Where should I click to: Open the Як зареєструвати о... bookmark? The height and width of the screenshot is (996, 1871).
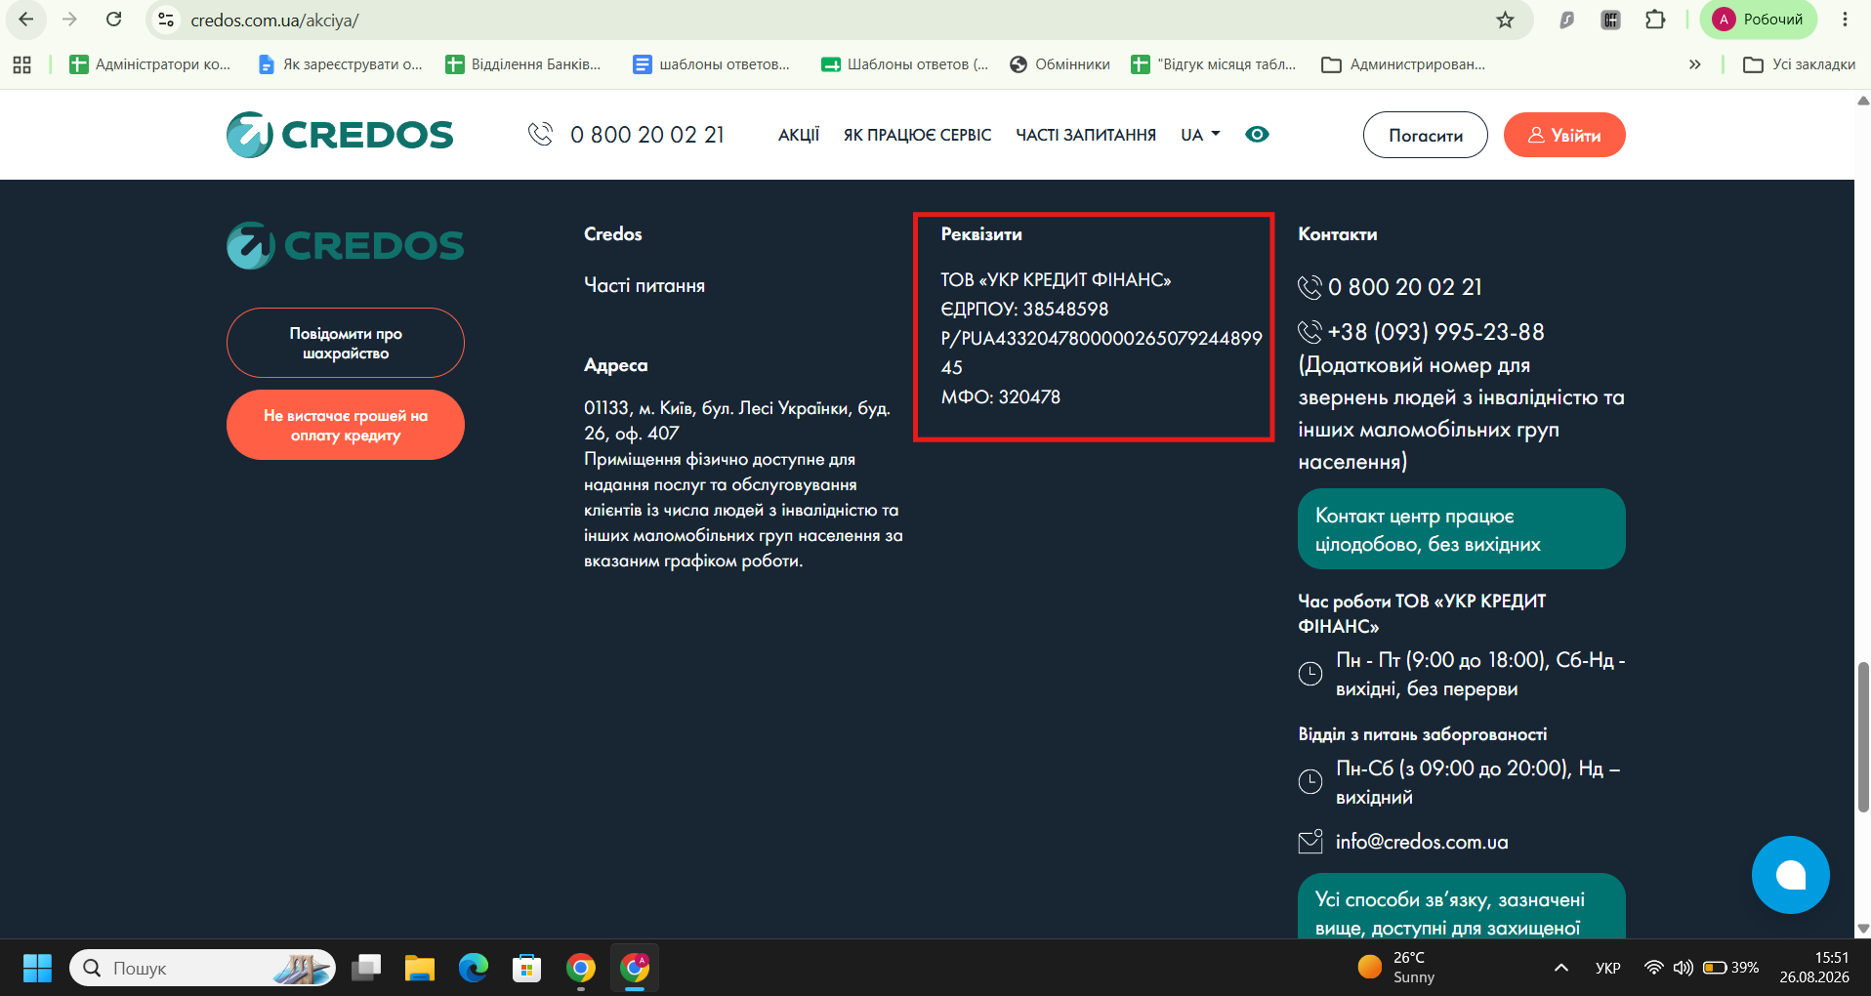[x=340, y=64]
